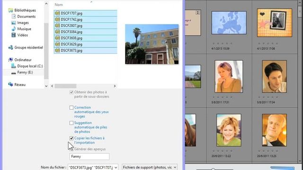Click the Groupe résidentiel icon
This screenshot has height=170, width=303.
tap(10, 47)
